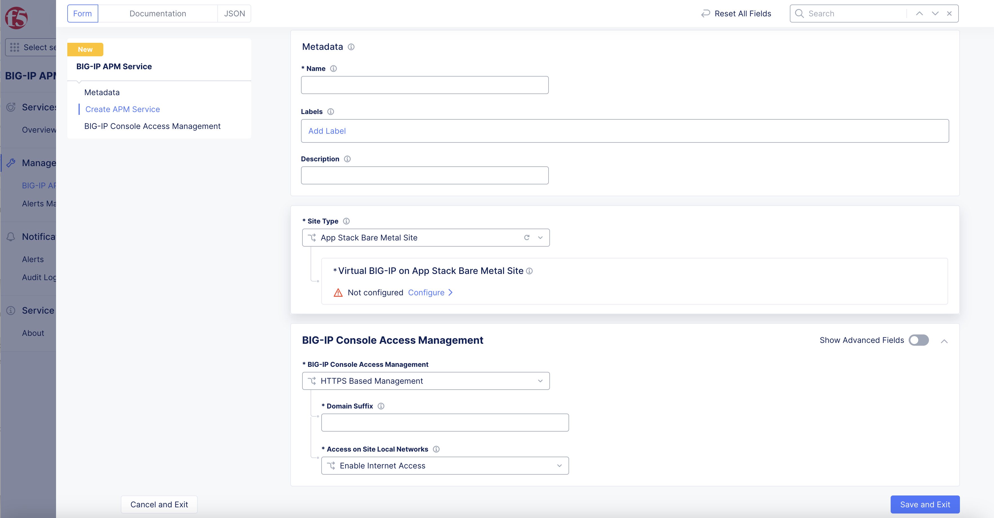Open info tooltip next to Labels
Viewport: 994px width, 518px height.
(x=331, y=112)
